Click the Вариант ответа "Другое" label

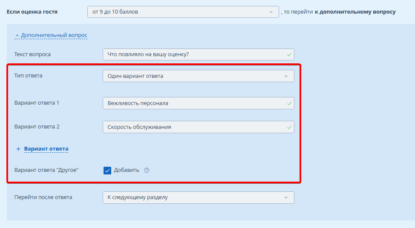coord(46,170)
